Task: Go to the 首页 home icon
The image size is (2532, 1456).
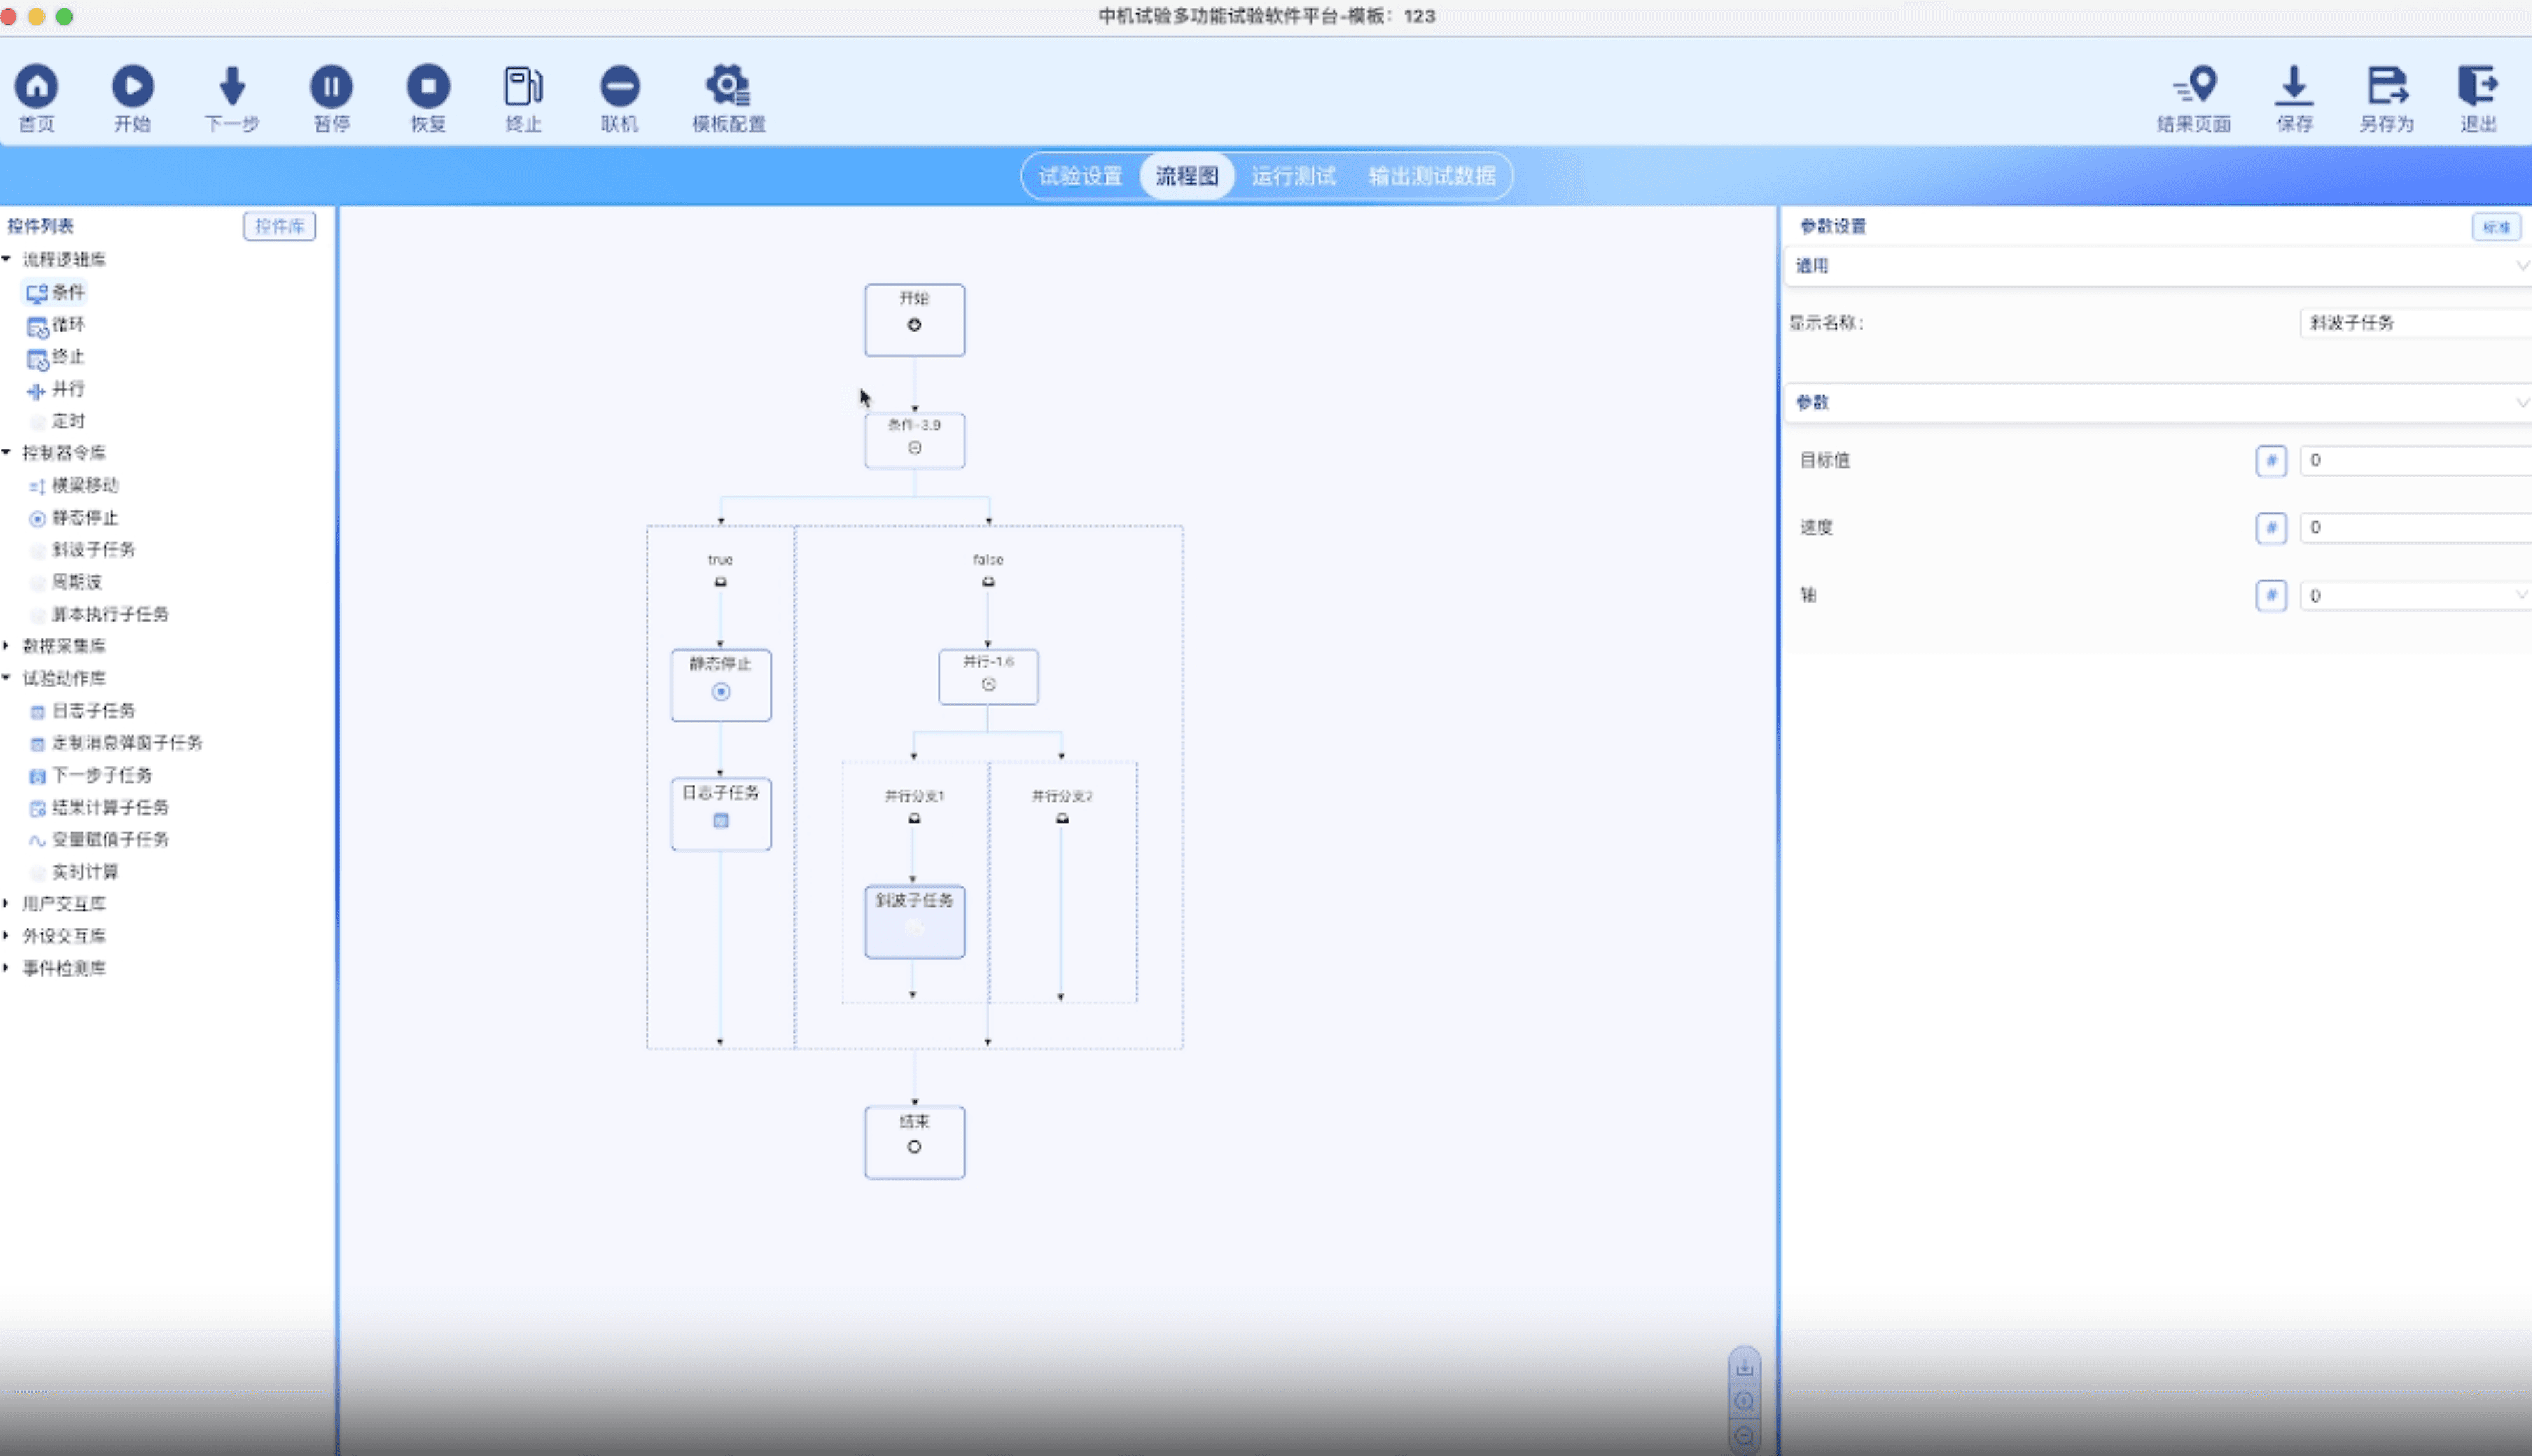Action: coord(36,86)
